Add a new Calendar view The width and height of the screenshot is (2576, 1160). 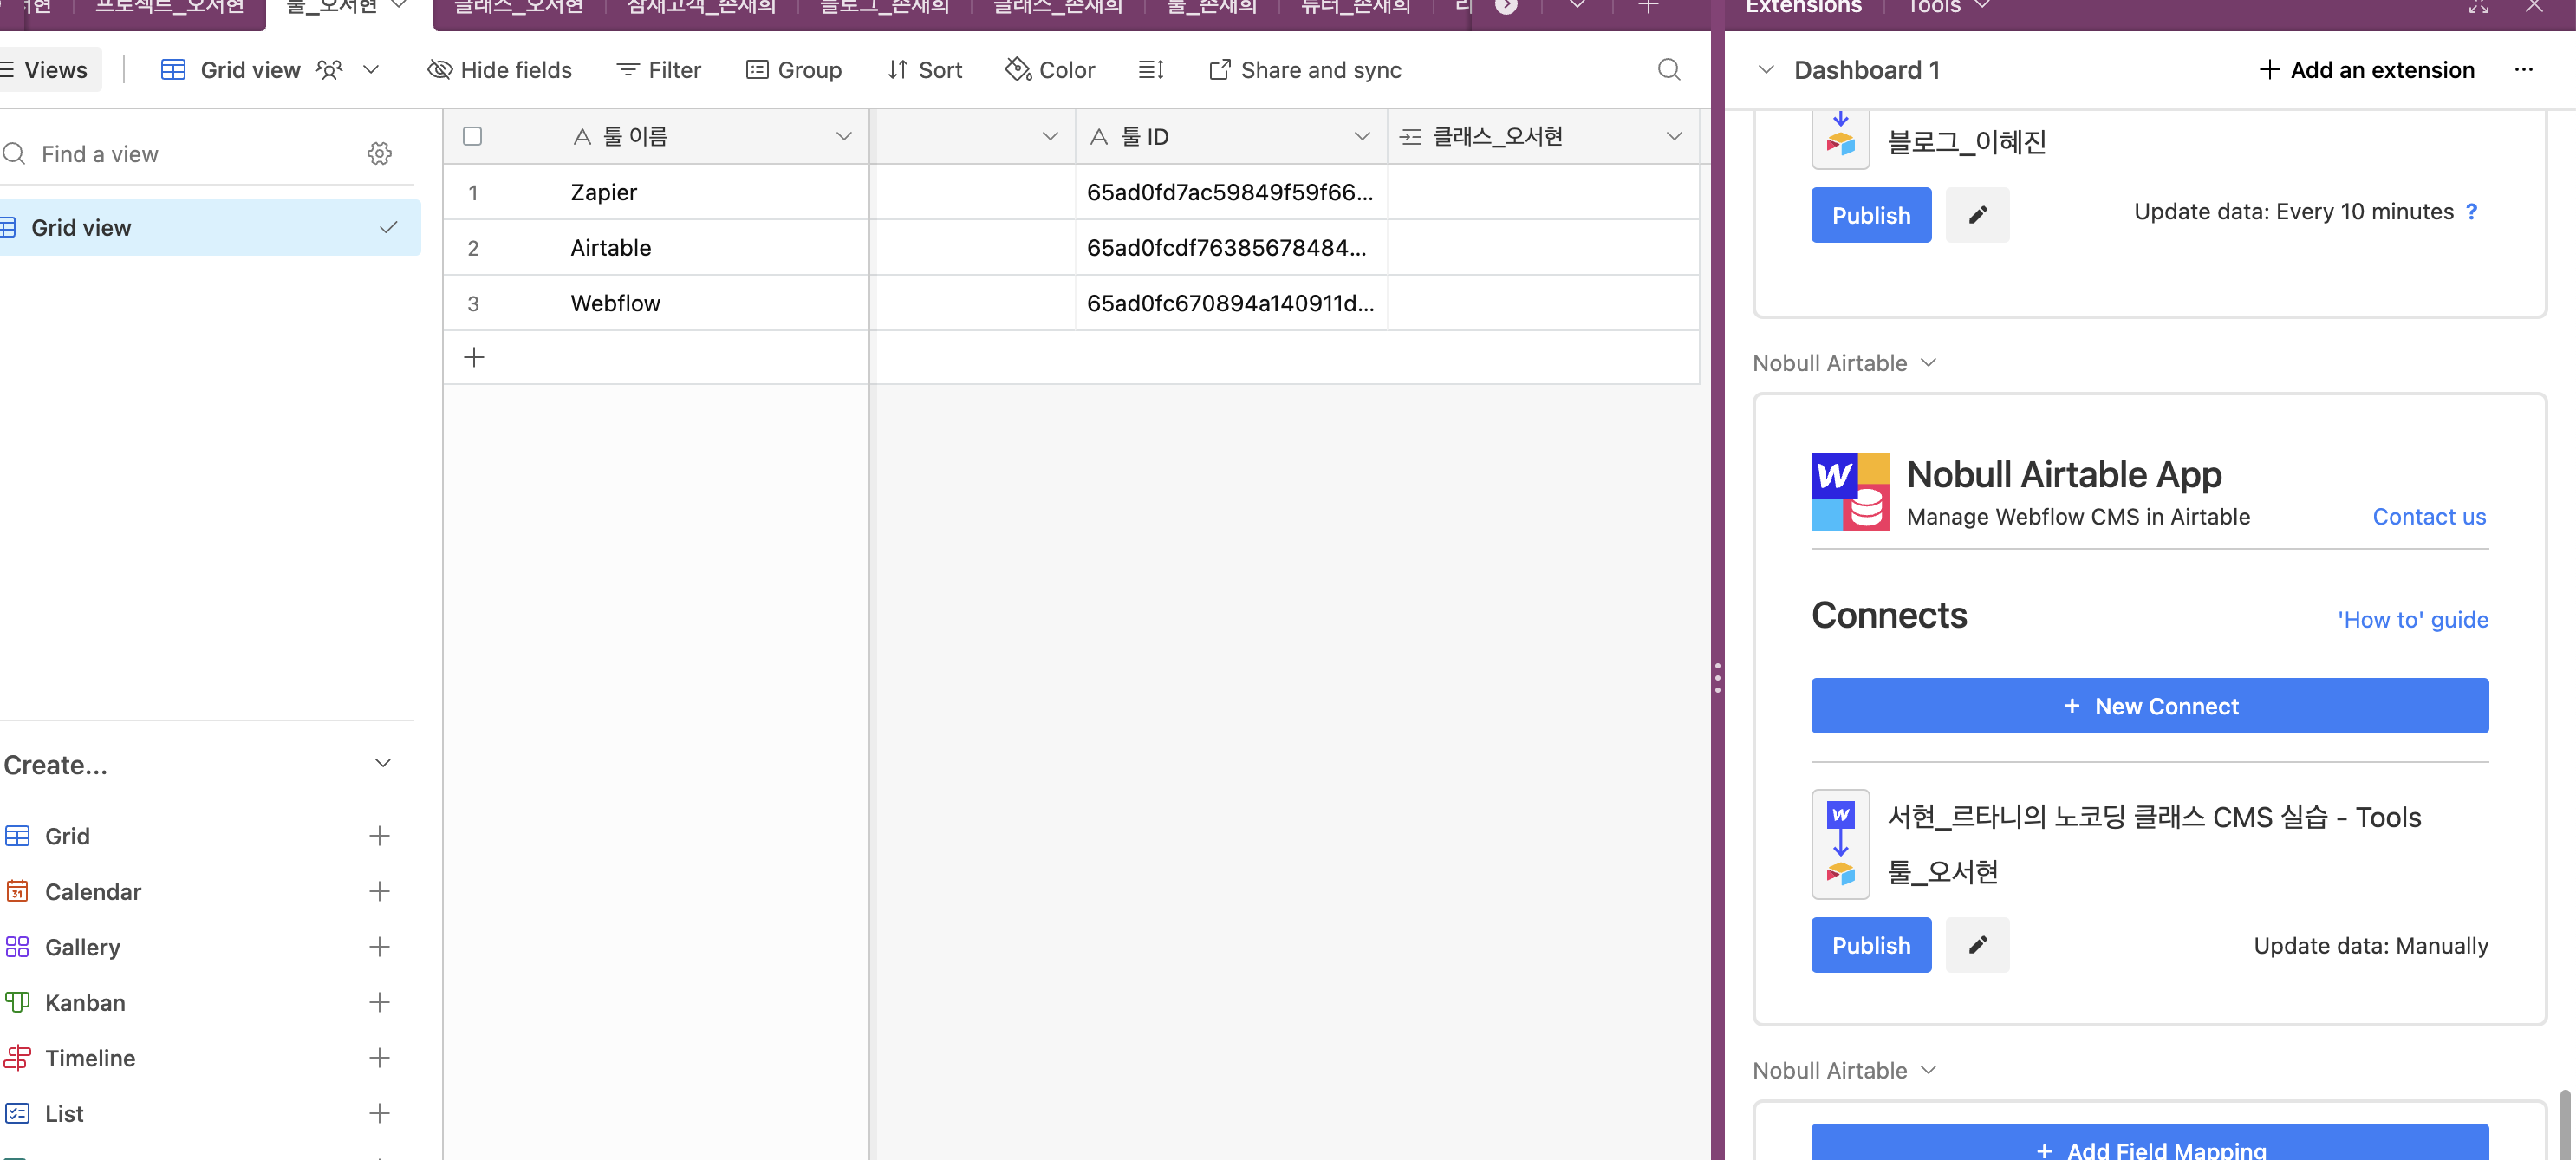point(379,892)
